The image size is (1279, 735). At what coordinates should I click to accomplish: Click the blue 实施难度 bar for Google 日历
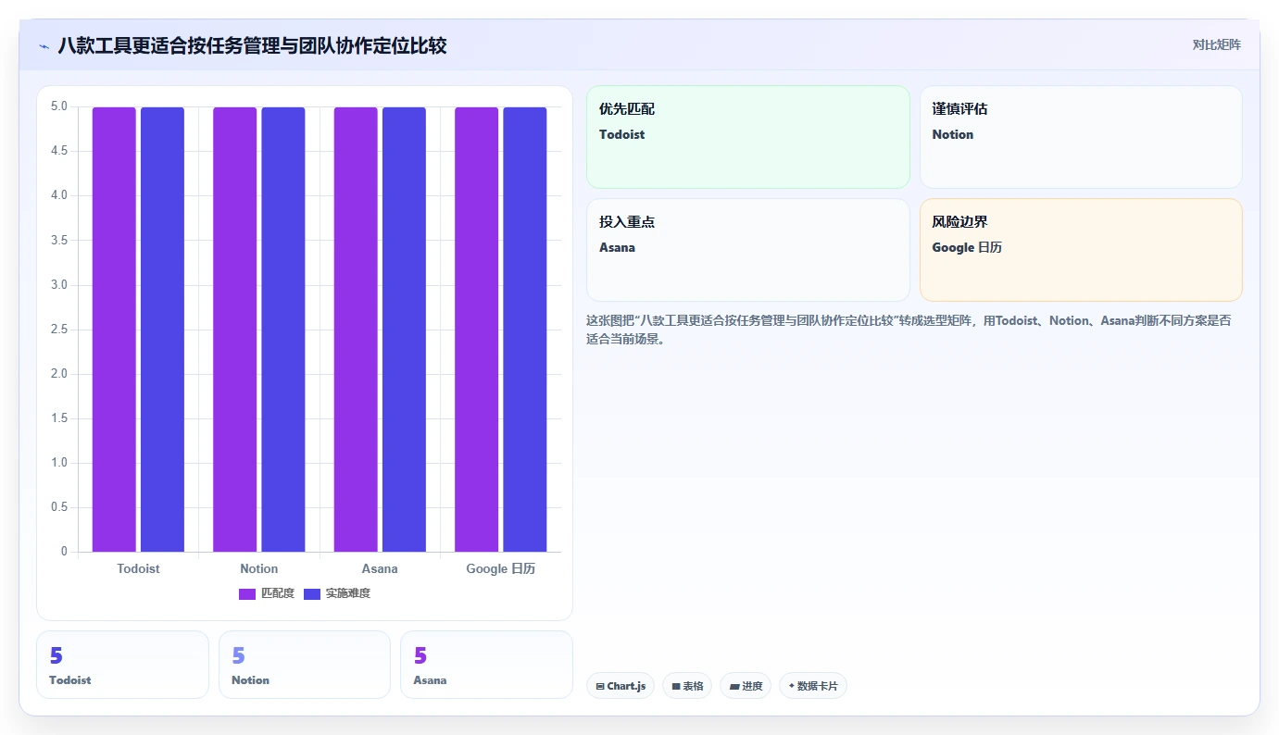[525, 330]
